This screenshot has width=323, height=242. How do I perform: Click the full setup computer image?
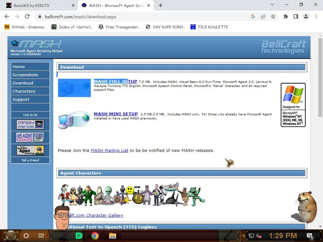(x=74, y=88)
